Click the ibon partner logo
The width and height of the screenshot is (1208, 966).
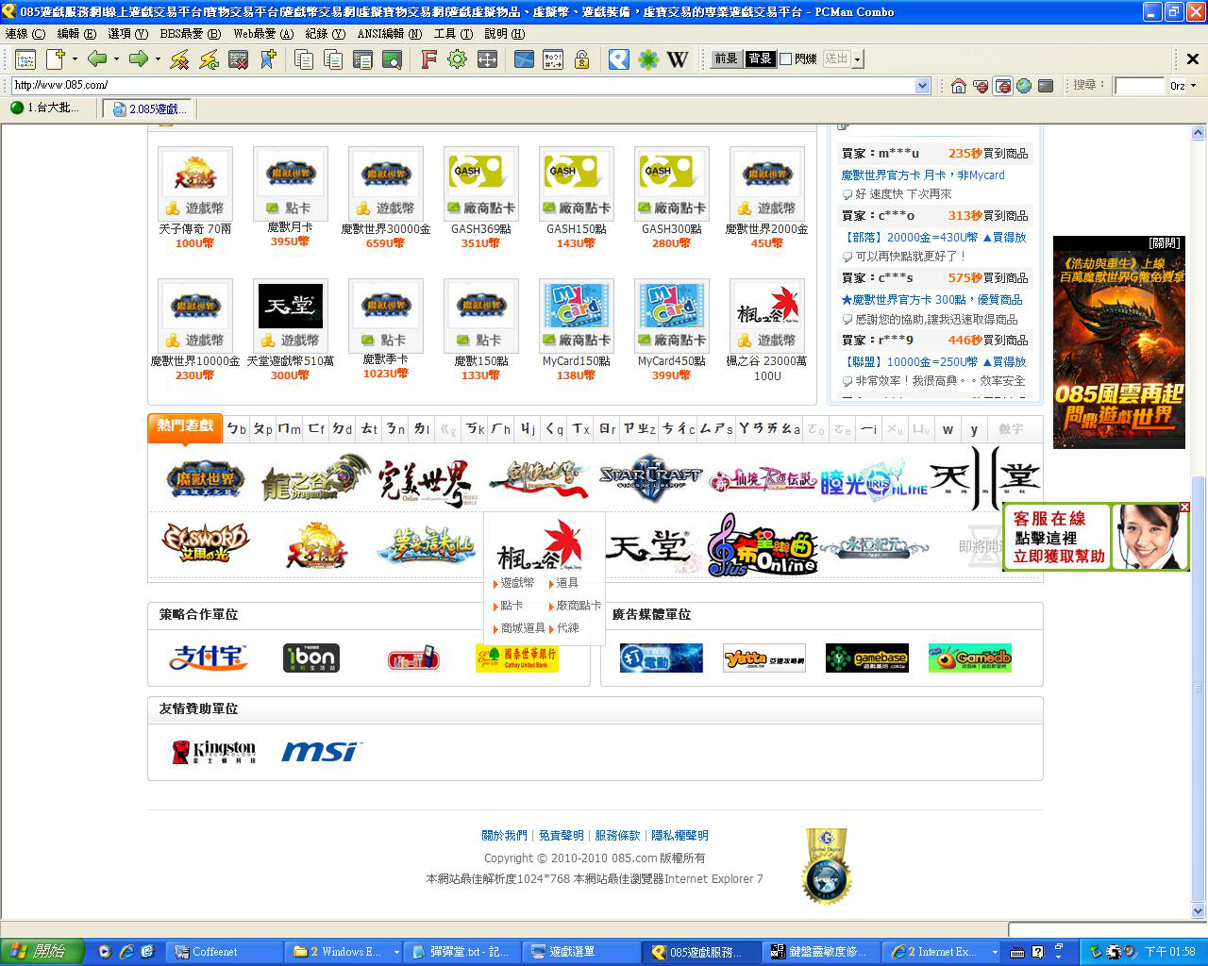311,658
